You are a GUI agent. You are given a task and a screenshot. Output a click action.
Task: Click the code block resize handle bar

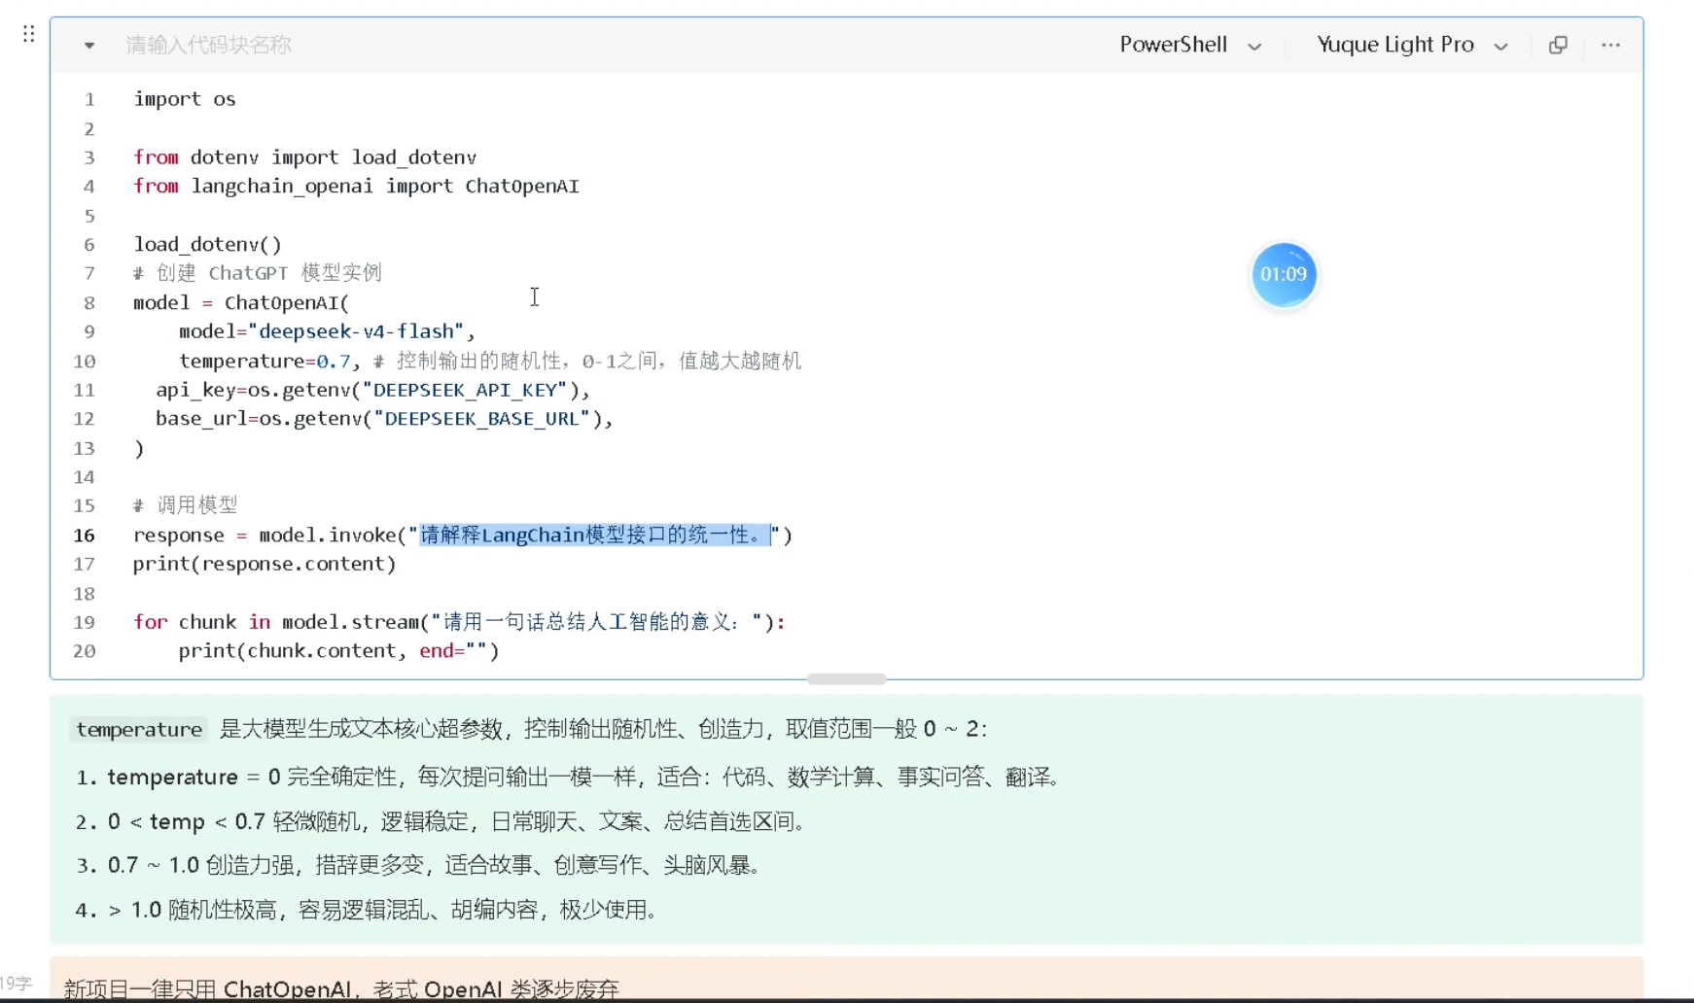click(x=846, y=678)
